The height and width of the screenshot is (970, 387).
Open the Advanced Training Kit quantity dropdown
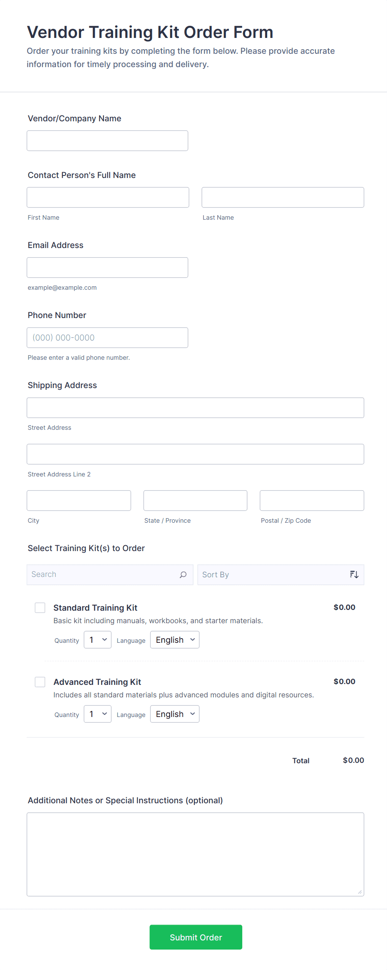97,714
